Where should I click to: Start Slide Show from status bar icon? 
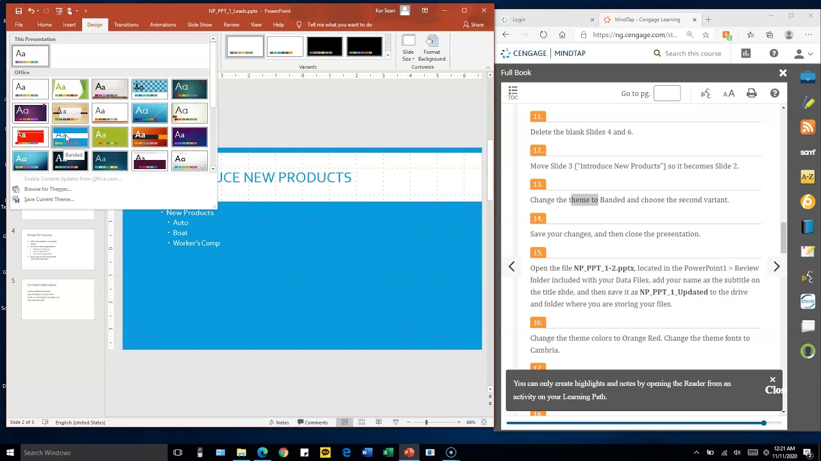[x=395, y=422]
